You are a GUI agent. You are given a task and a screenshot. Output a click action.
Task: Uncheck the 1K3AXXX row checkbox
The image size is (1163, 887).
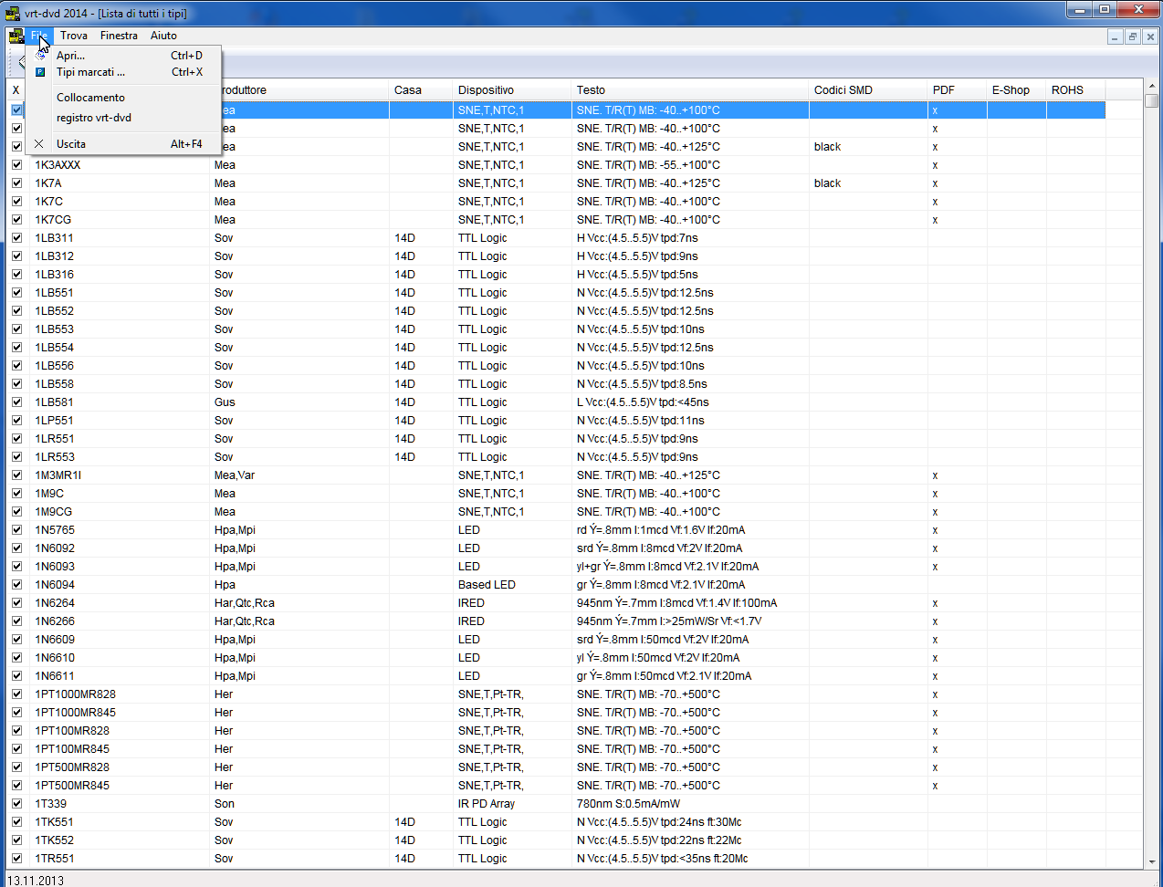(16, 165)
